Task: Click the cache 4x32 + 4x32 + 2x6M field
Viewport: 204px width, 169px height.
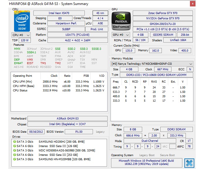Action: click(x=78, y=40)
